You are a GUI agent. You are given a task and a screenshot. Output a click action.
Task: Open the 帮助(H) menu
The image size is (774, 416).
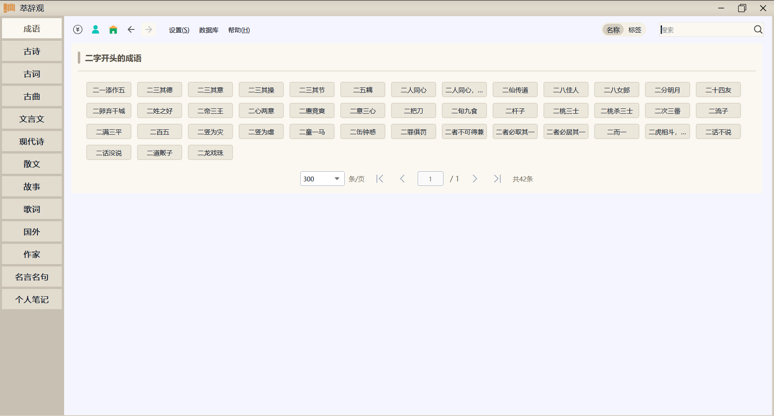(x=239, y=30)
